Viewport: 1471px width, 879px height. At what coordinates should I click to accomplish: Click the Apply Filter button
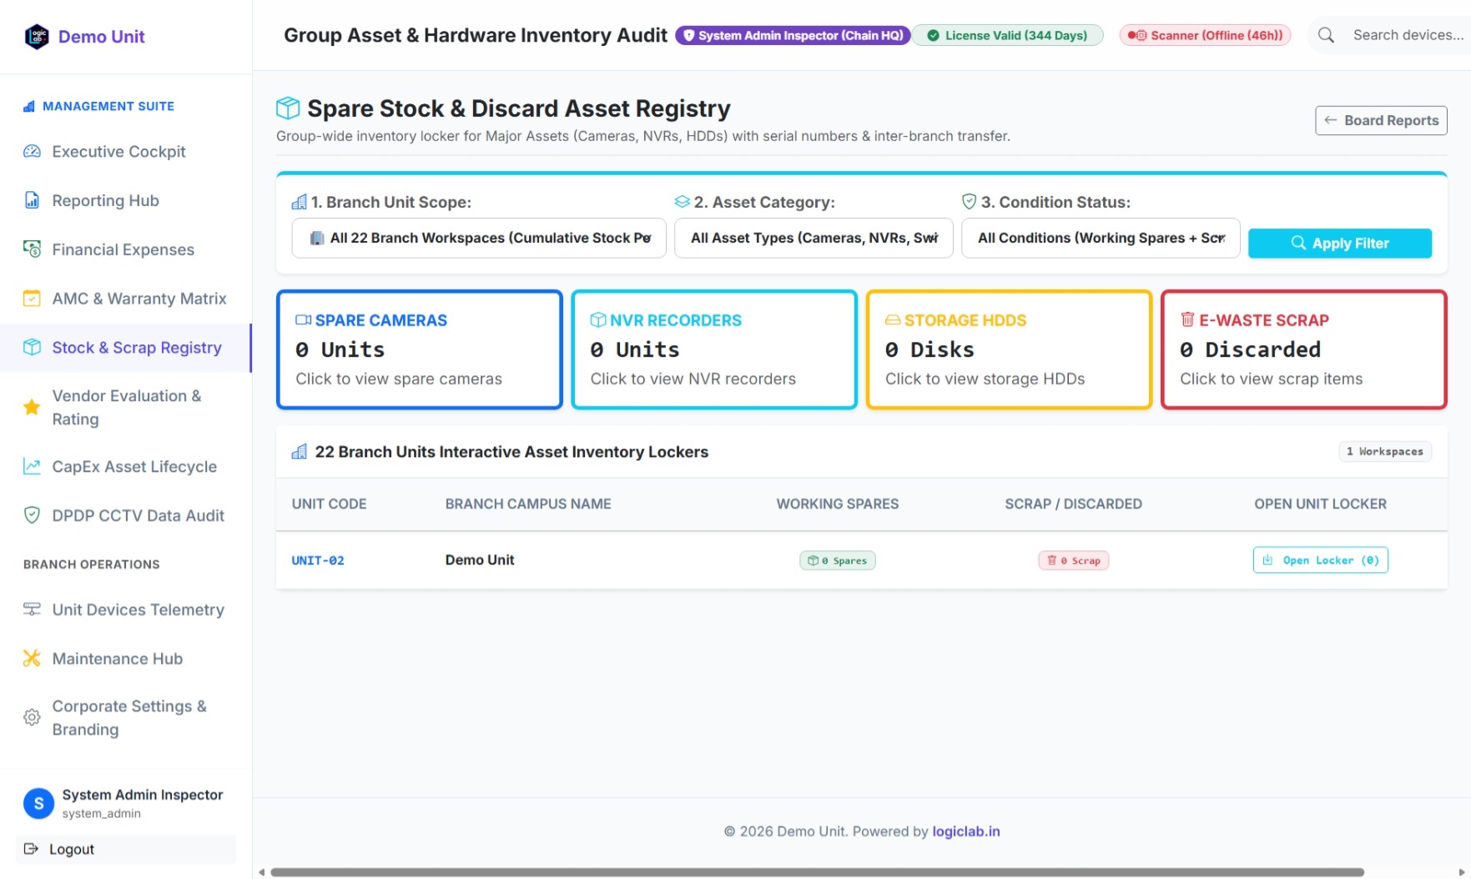(1340, 244)
